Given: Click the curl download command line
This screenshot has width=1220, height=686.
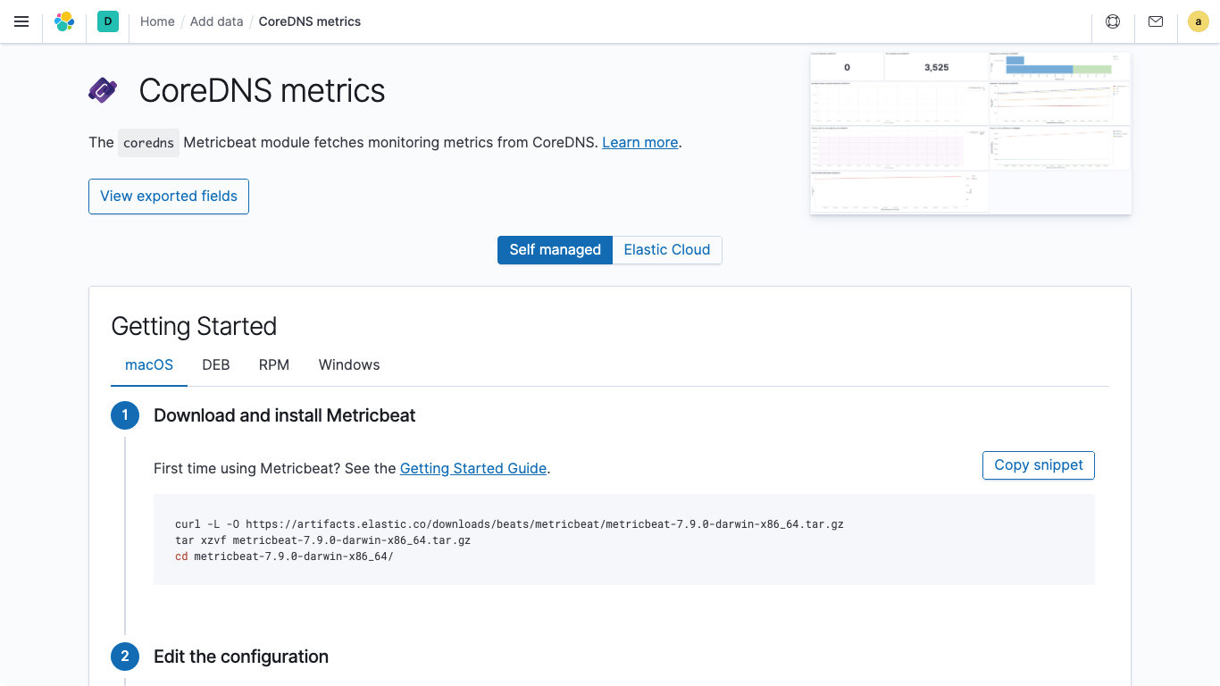Looking at the screenshot, I should (x=509, y=524).
